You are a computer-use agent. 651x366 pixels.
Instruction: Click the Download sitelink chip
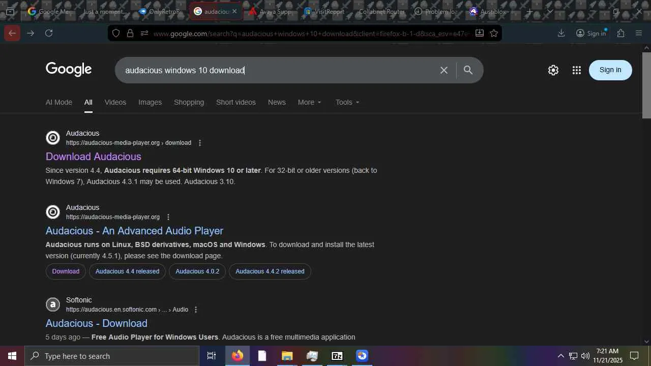pos(66,271)
